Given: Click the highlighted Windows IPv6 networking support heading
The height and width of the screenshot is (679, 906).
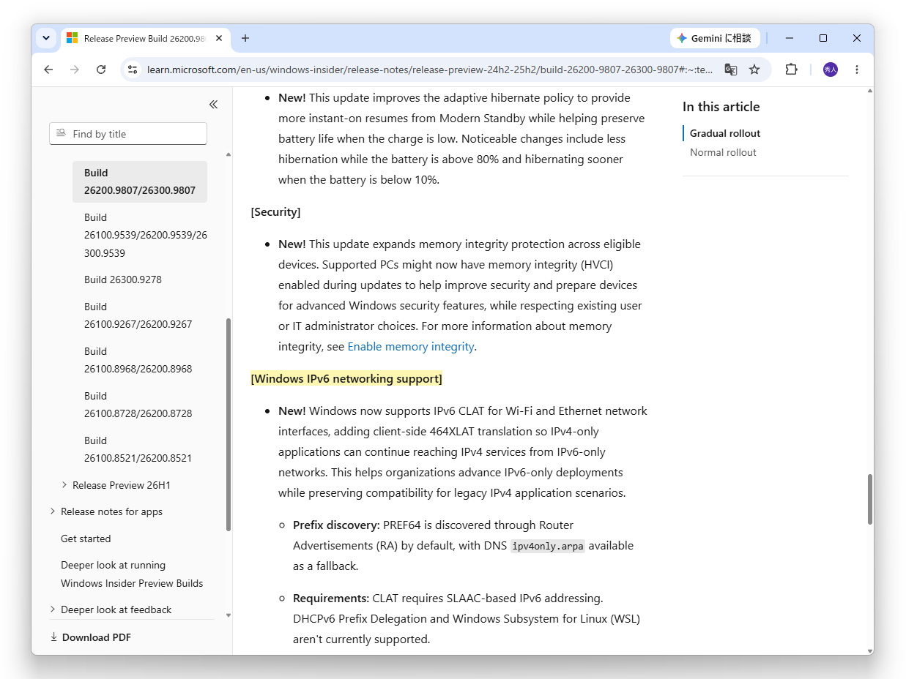Looking at the screenshot, I should (x=346, y=379).
